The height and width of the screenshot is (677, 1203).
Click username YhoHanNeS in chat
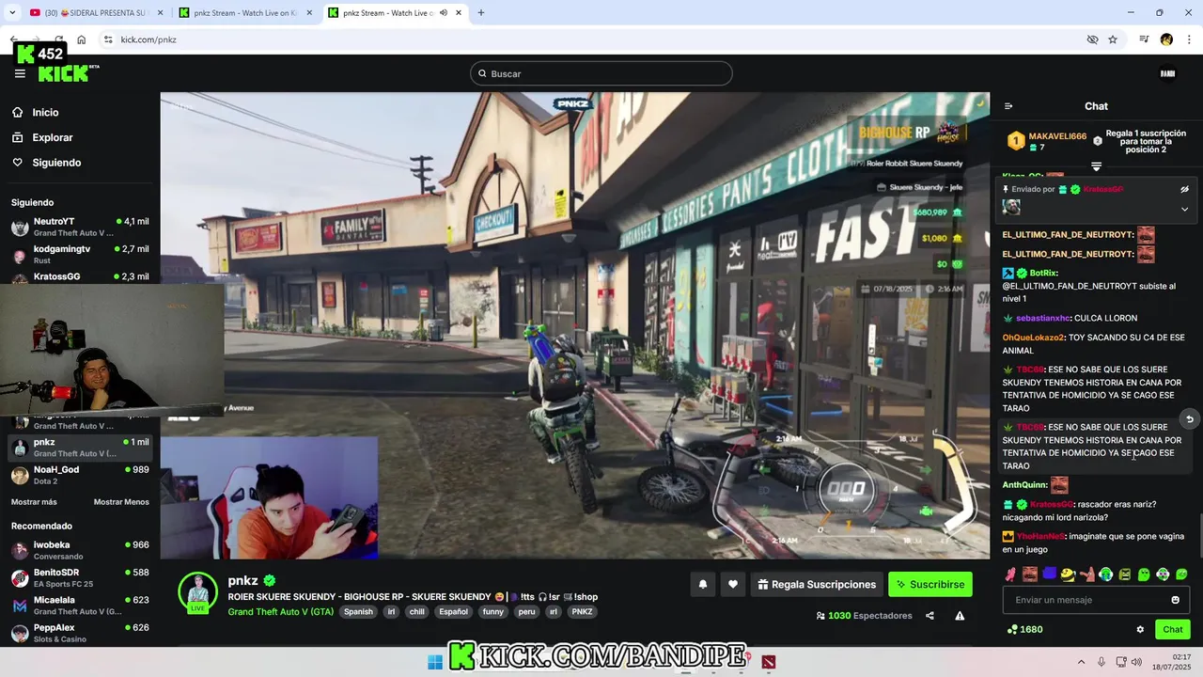(1040, 536)
